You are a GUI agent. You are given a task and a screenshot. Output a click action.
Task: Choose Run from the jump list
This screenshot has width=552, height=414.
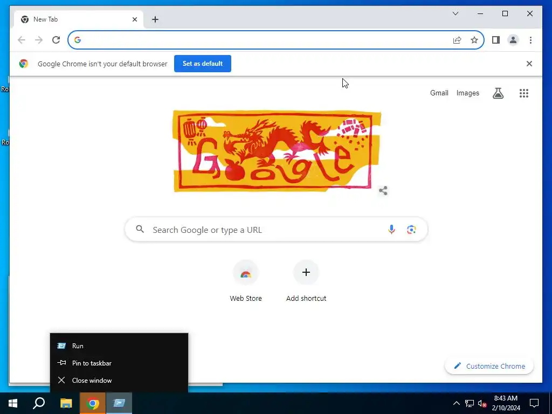(x=119, y=346)
